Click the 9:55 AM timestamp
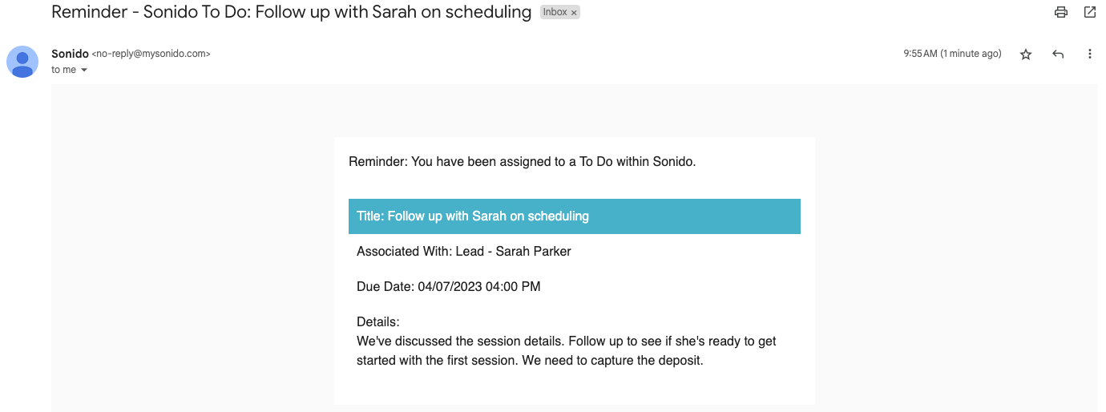Image resolution: width=1106 pixels, height=412 pixels. (x=952, y=54)
